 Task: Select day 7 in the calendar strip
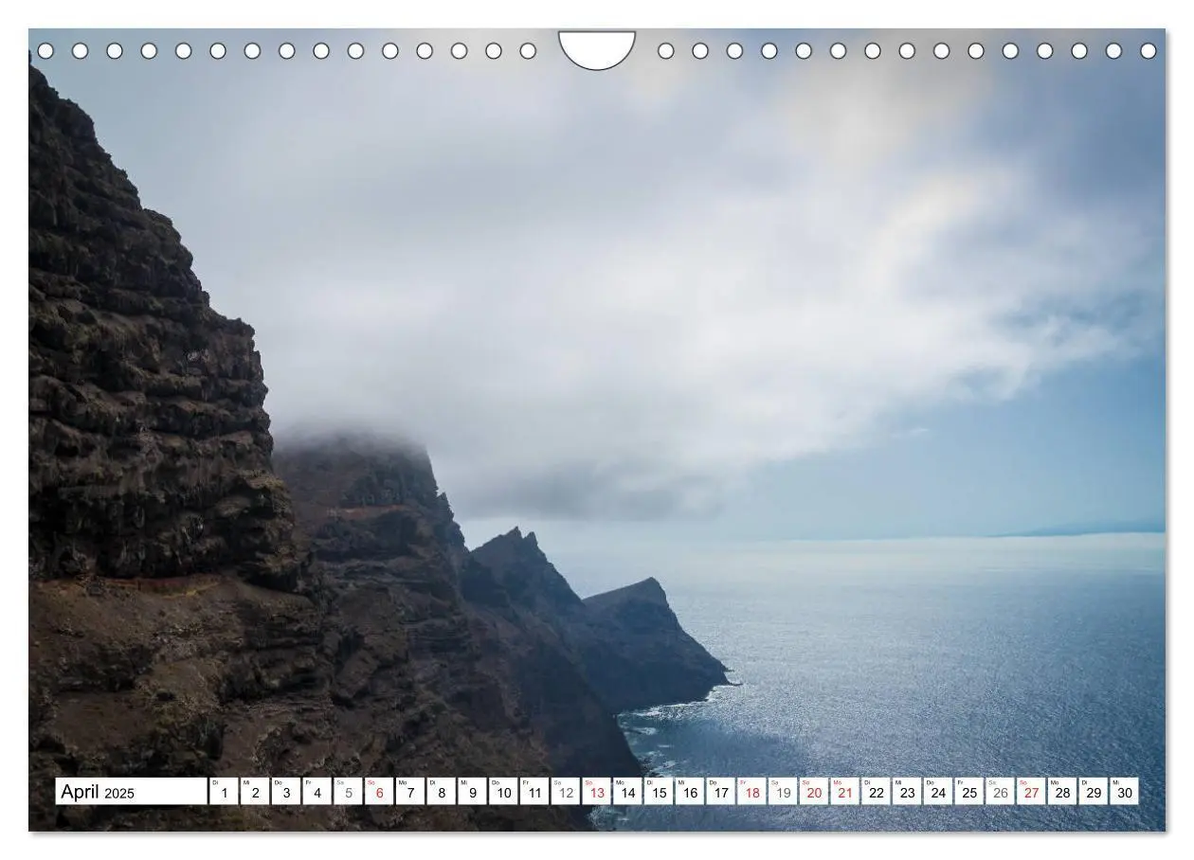[x=410, y=792]
